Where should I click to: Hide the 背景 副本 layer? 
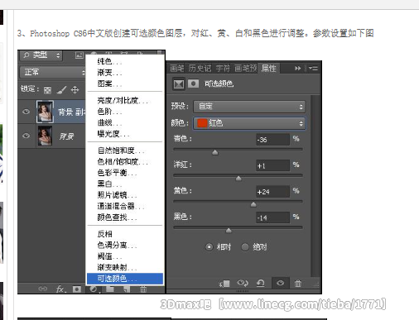tap(26, 112)
